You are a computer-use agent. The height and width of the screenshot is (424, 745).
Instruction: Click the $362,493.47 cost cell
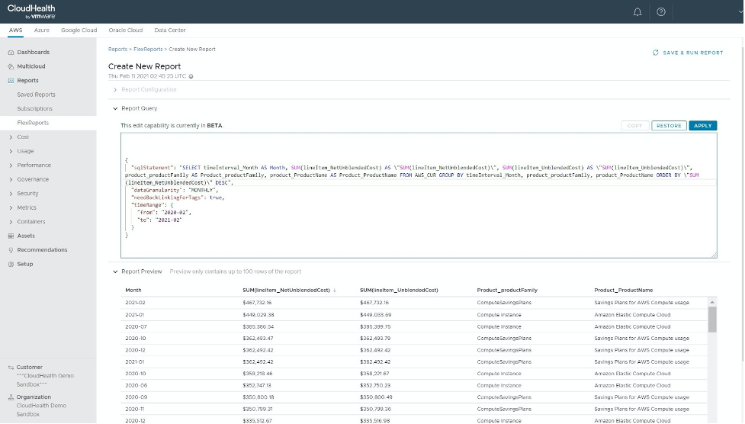click(x=258, y=339)
